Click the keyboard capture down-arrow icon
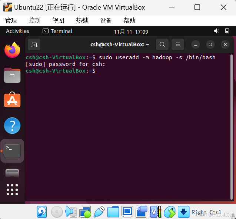The image size is (236, 219). coord(183,212)
